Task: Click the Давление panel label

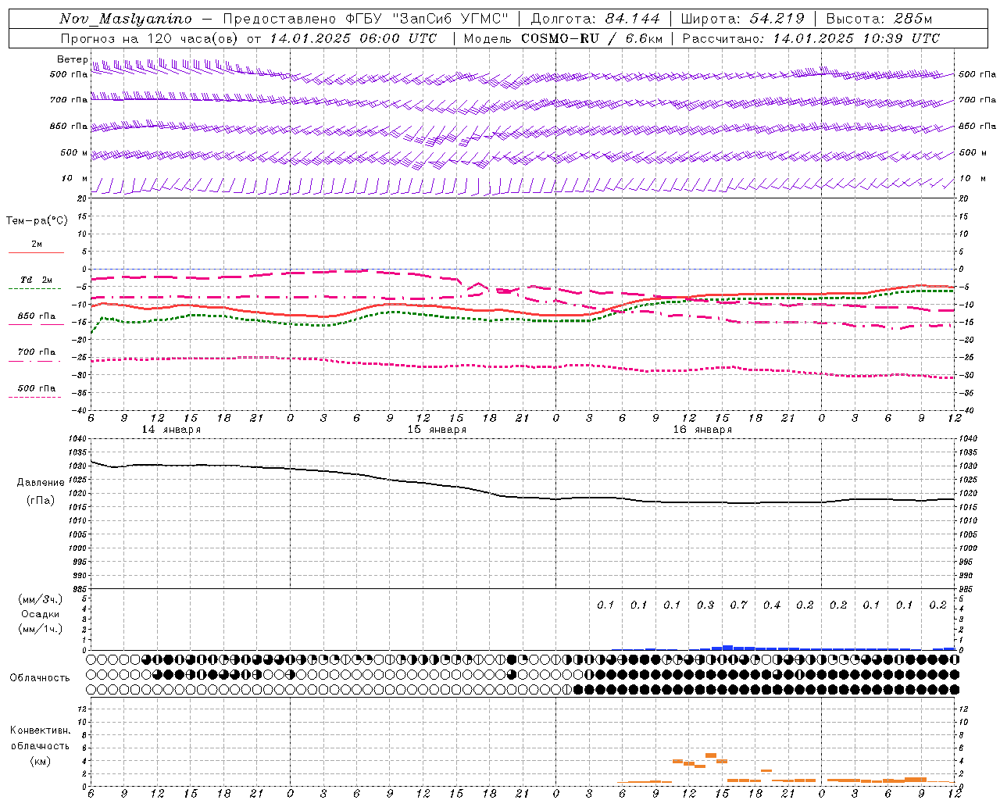Action: [41, 483]
